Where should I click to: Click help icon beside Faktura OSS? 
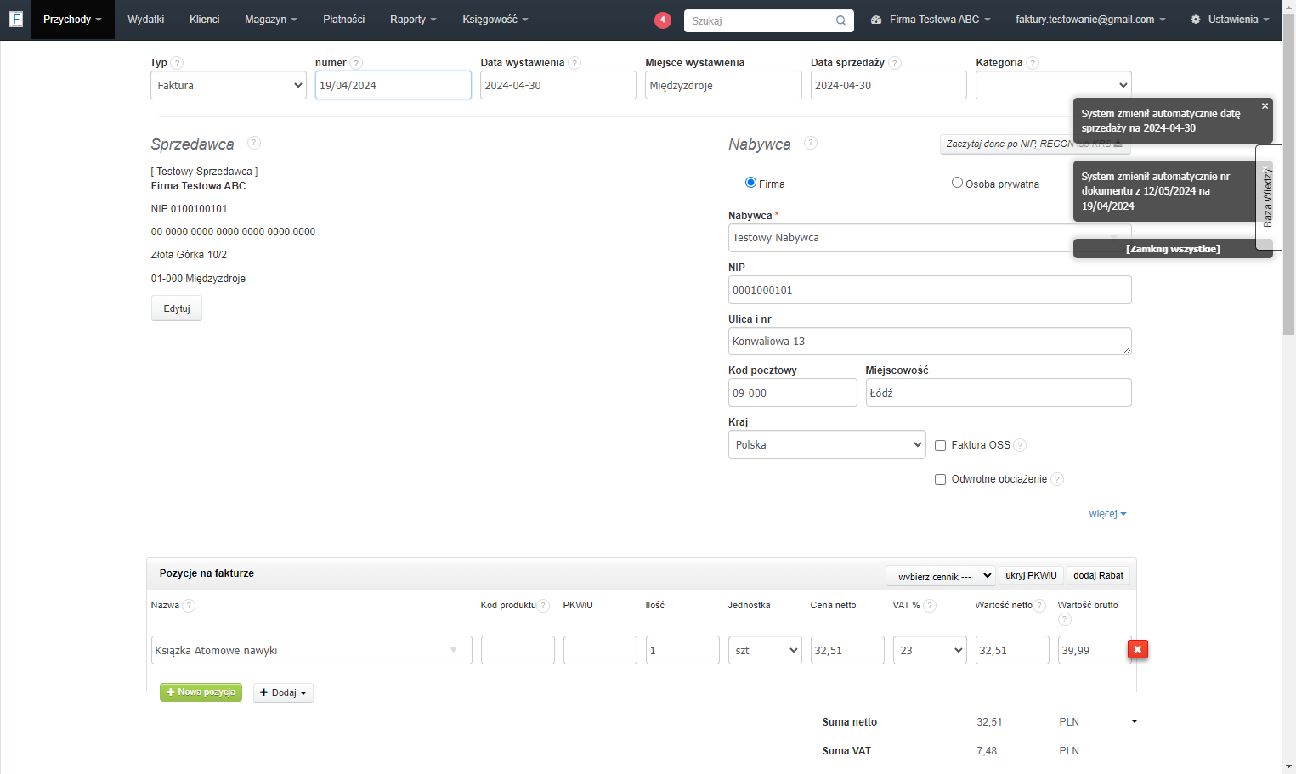click(1020, 445)
